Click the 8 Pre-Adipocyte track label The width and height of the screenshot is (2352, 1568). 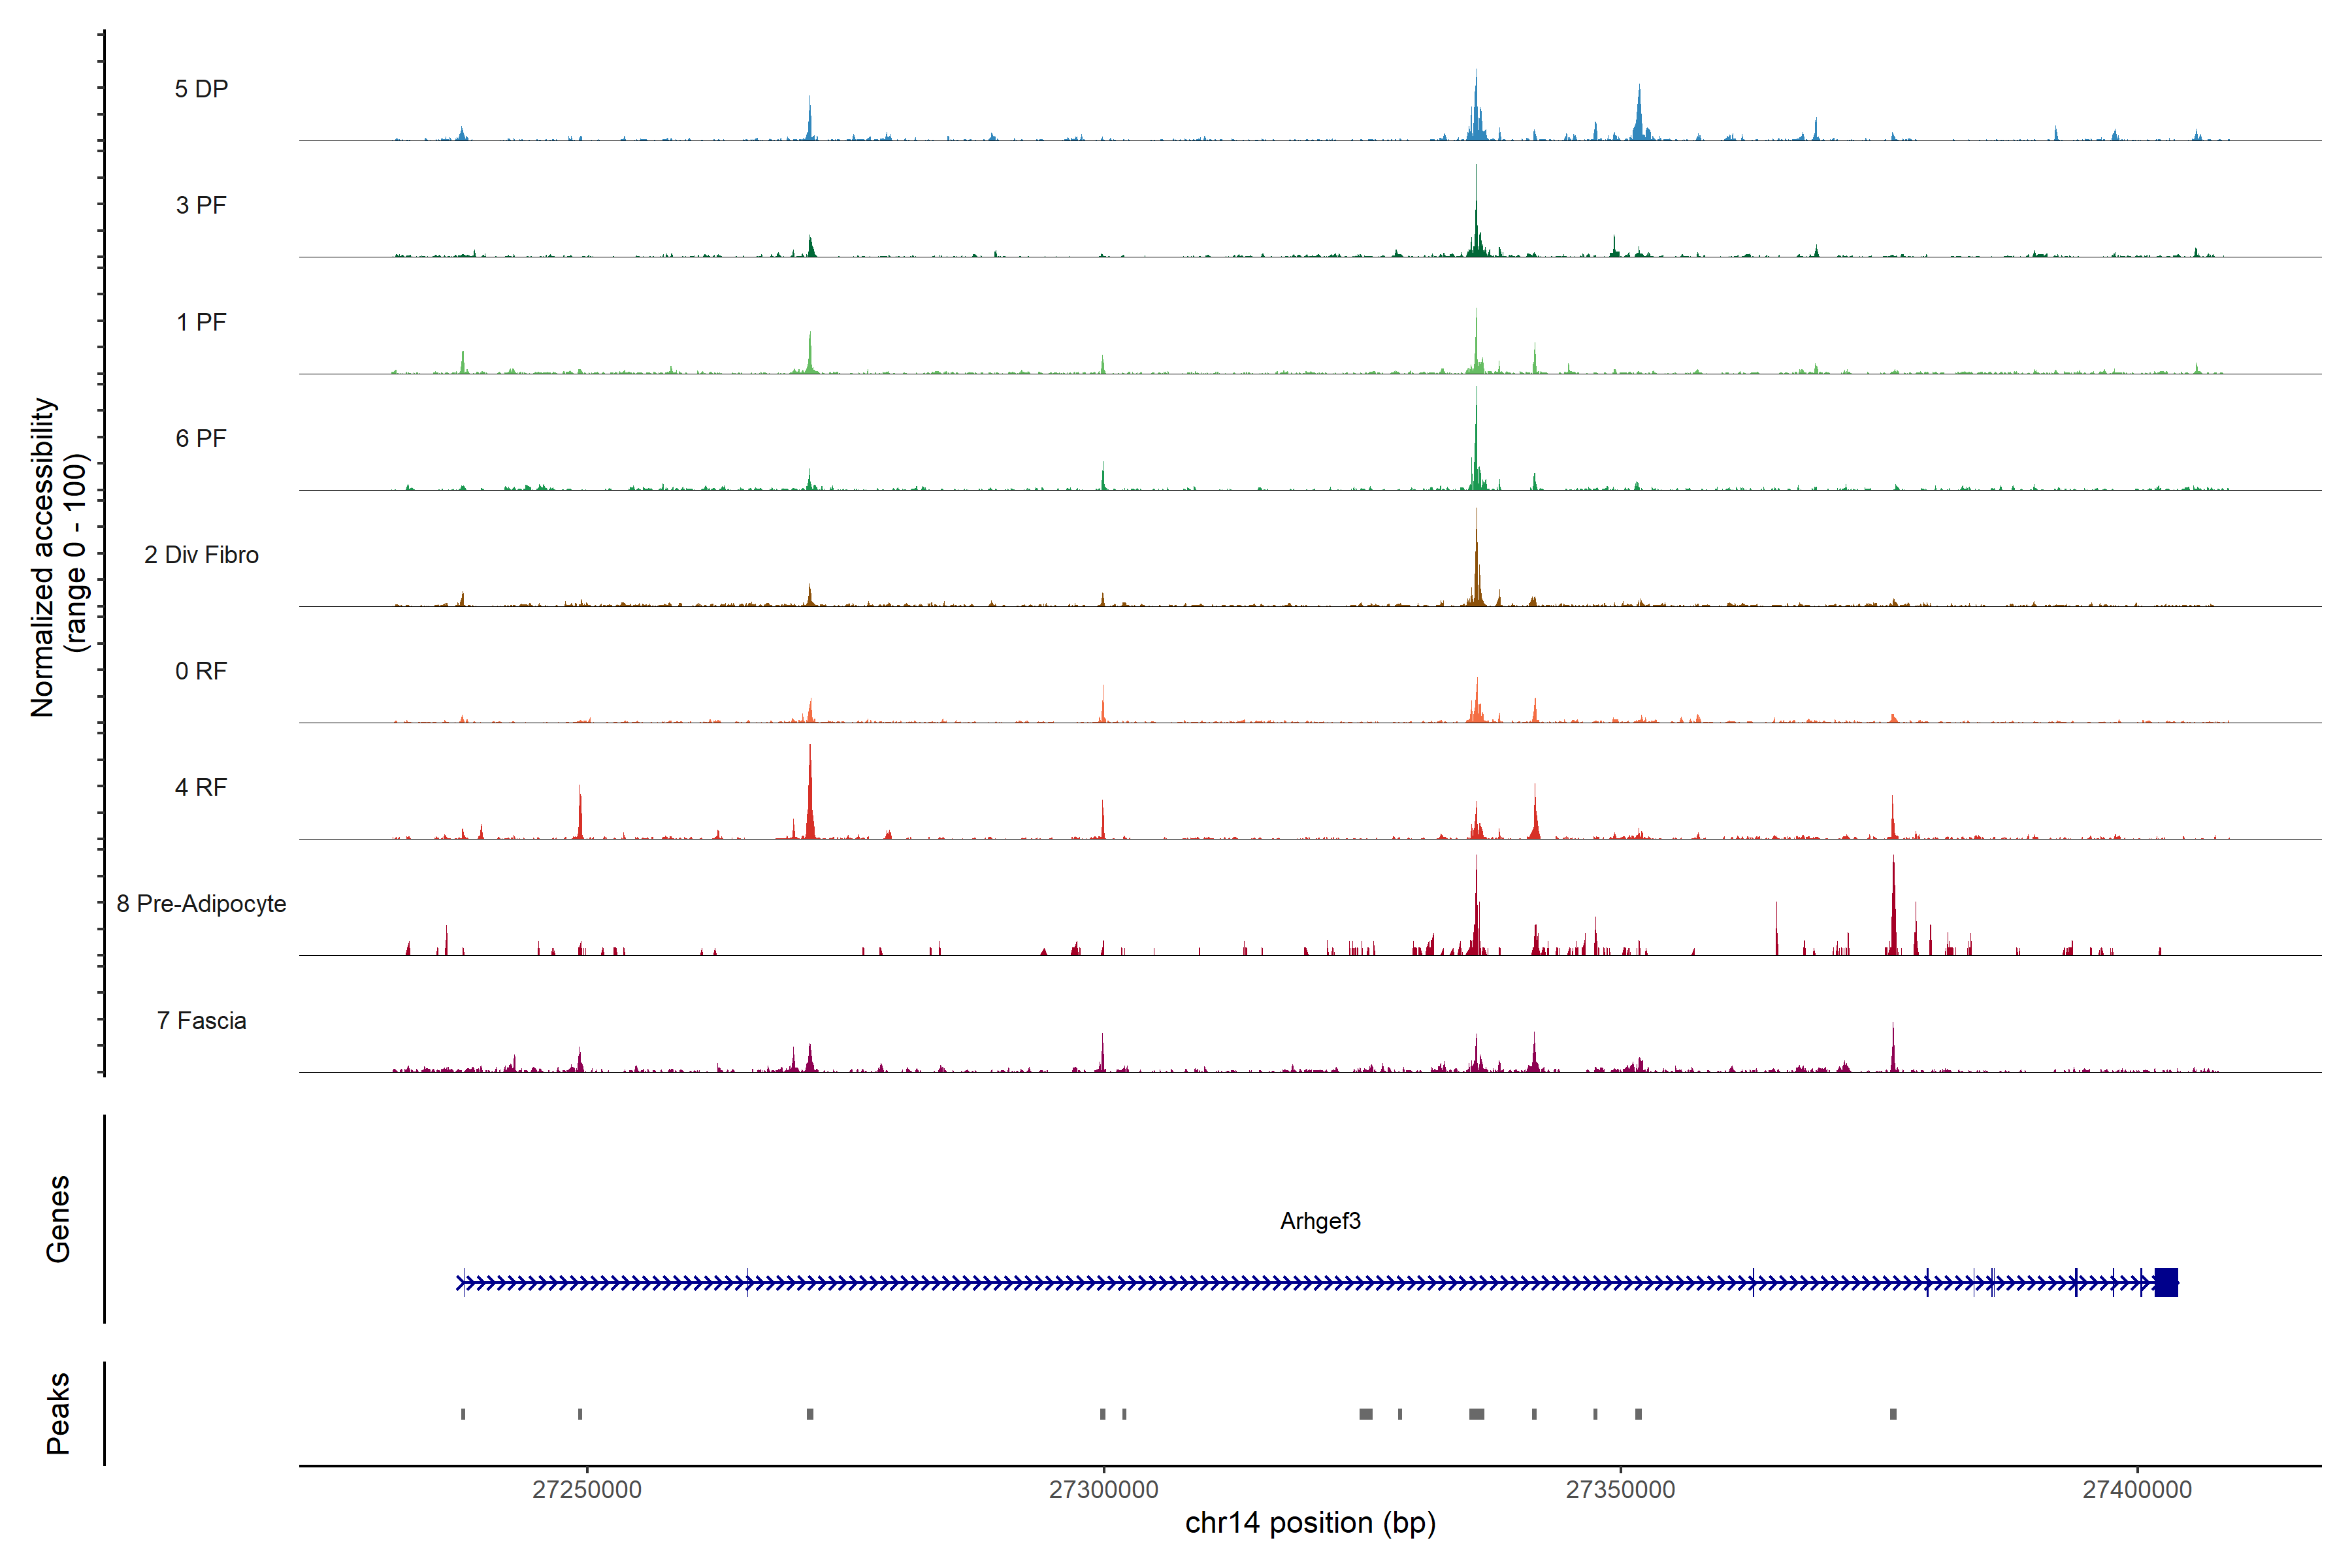201,904
